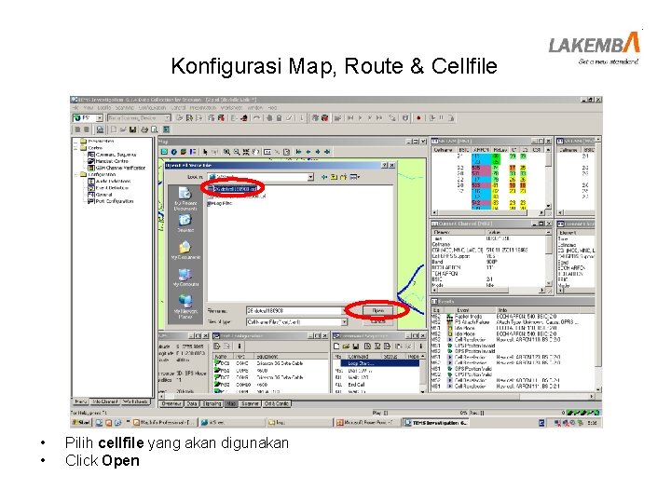
Task: Collapse the Control folder in navigator tree
Action: [x=75, y=148]
